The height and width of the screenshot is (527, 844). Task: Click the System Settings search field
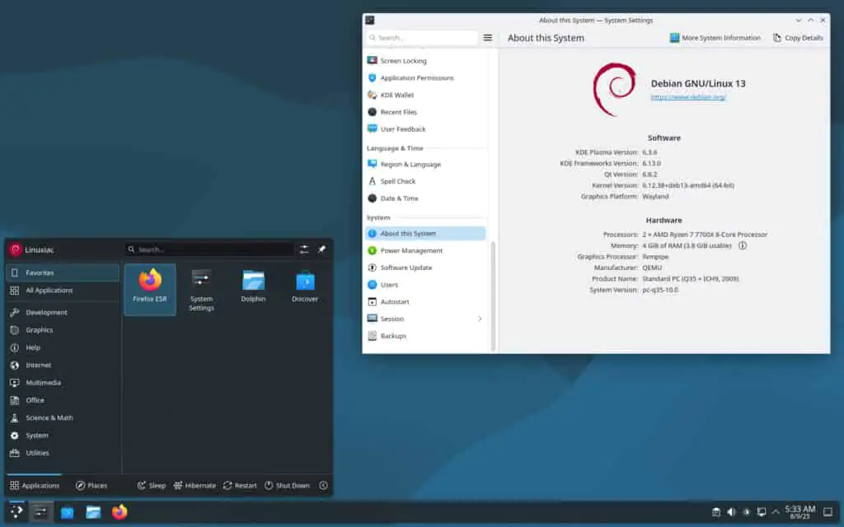(422, 38)
